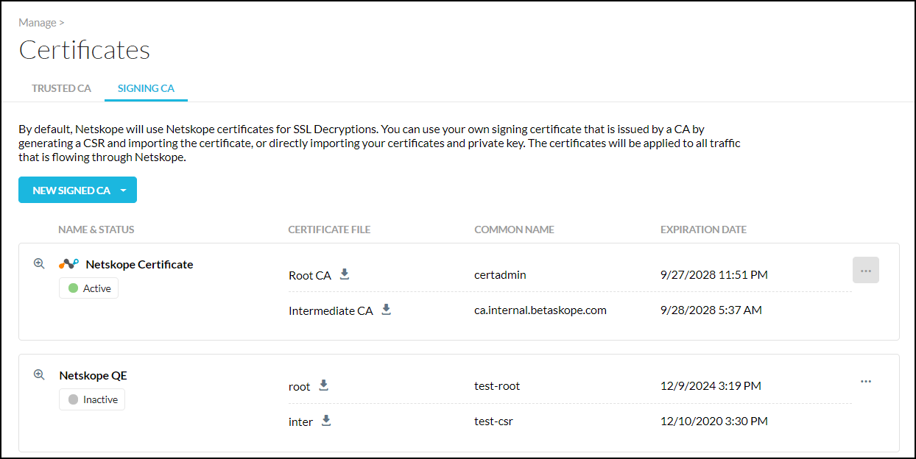Download the Root CA certificate file
Screen dimensions: 916x459
pos(344,274)
